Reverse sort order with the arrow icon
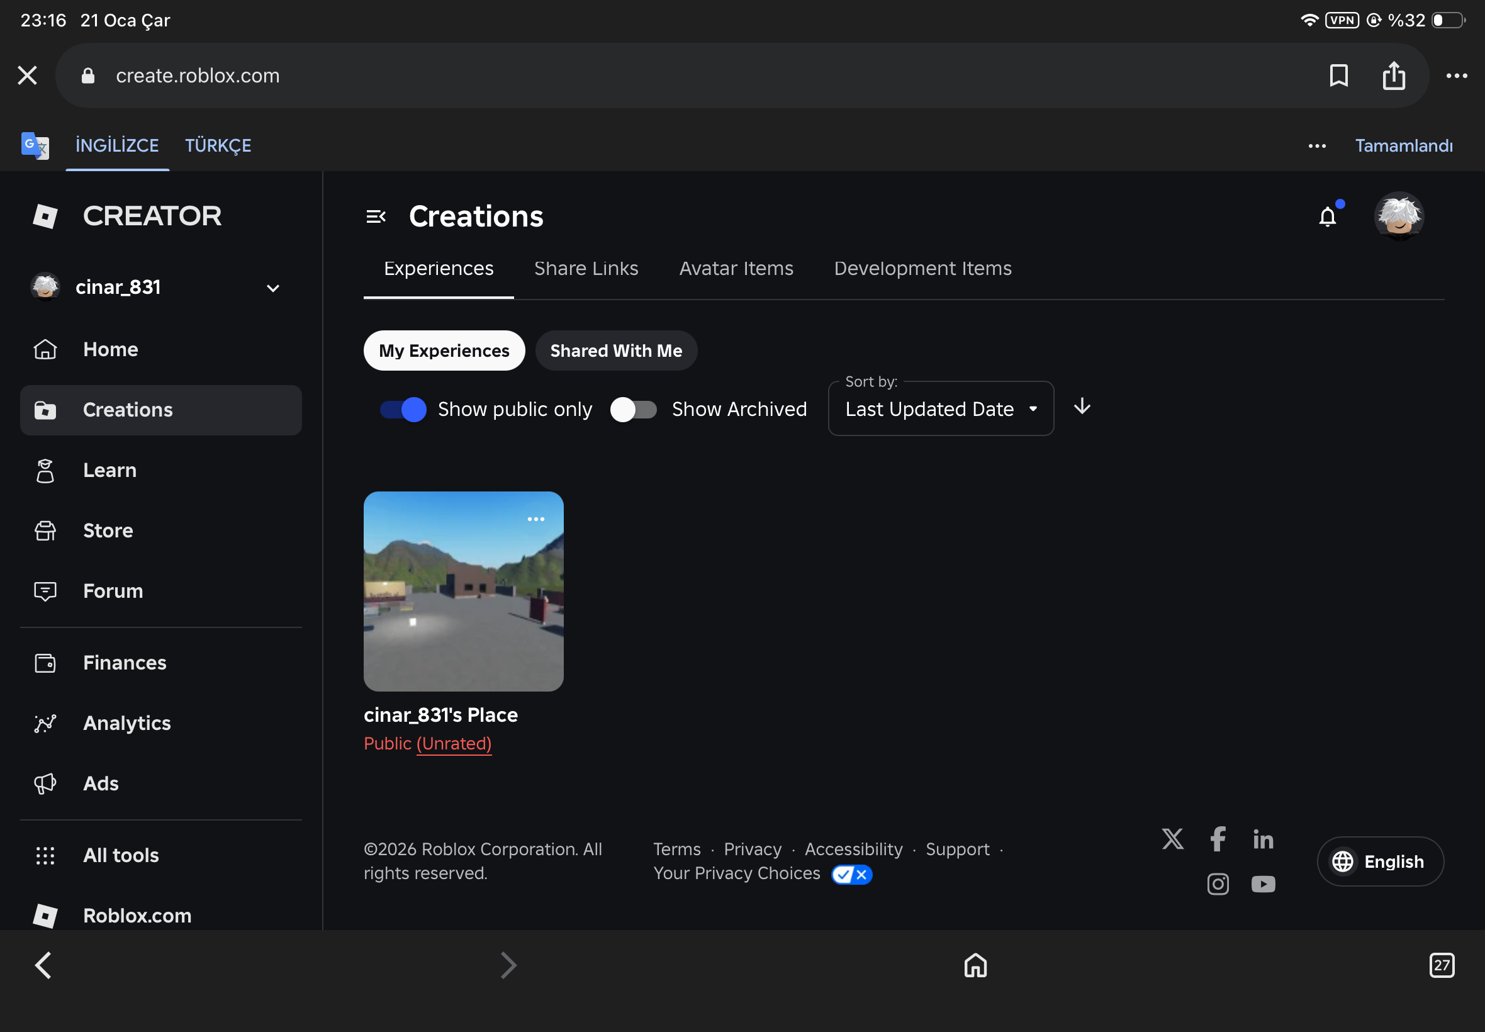 pos(1082,407)
